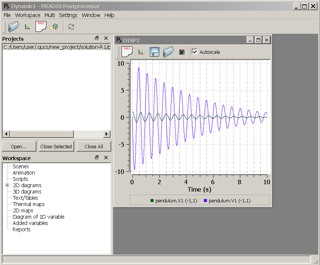Click the Projects list right scroll arrow
Viewport: 320px width, 265px height.
pyautogui.click(x=107, y=134)
